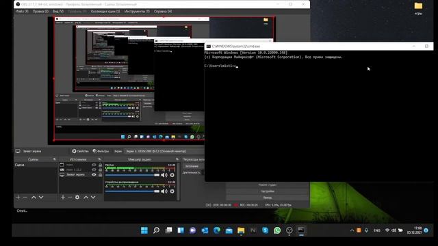Image resolution: width=438 pixels, height=246 pixels.
Task: Click the Выход button
Action: tap(268, 197)
